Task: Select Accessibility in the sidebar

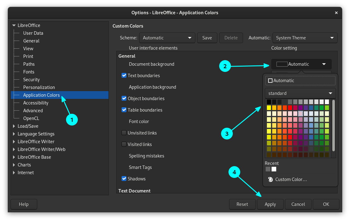Action: 36,103
